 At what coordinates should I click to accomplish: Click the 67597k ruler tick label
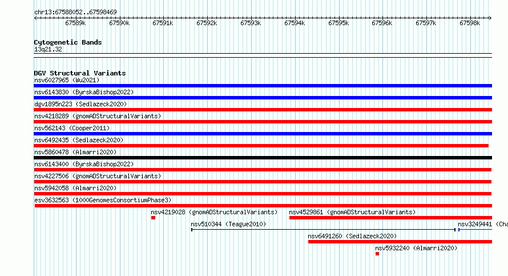pyautogui.click(x=426, y=23)
